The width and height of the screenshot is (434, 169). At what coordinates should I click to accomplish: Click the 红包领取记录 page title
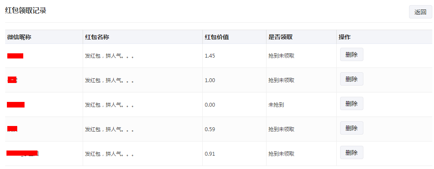tap(25, 10)
